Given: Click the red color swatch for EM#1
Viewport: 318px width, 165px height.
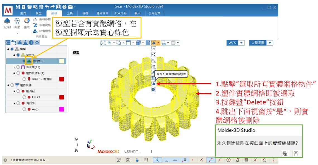Looking at the screenshot, I should [x=62, y=97].
